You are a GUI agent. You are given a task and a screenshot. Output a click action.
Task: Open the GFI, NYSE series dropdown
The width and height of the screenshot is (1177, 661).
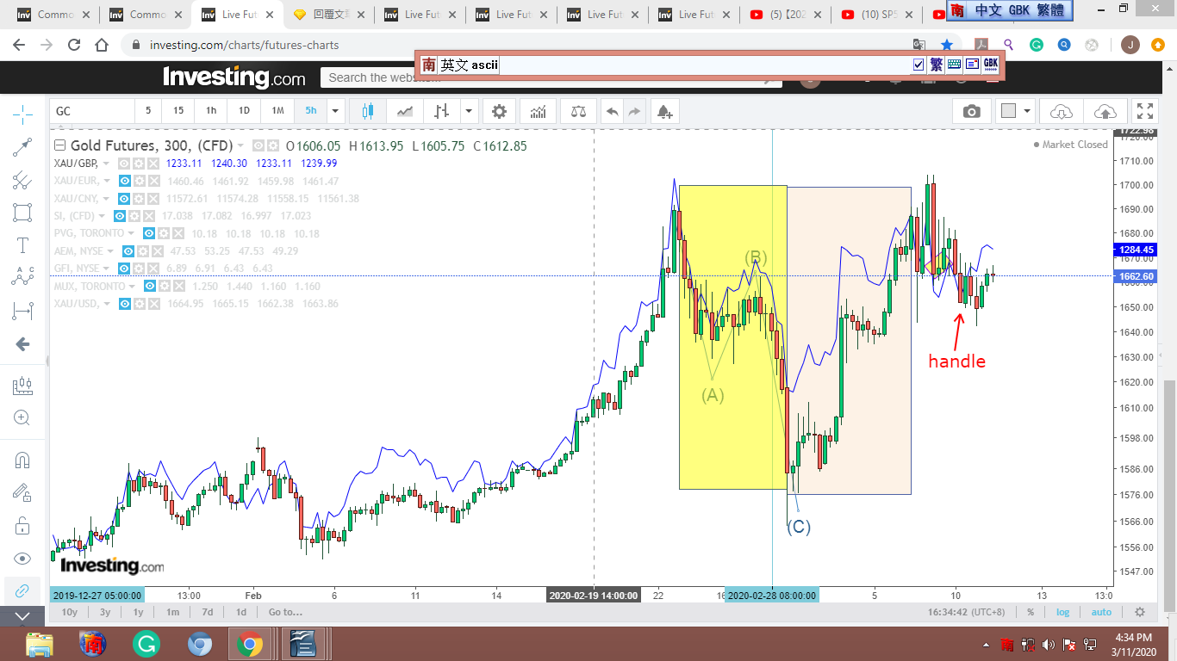click(106, 269)
